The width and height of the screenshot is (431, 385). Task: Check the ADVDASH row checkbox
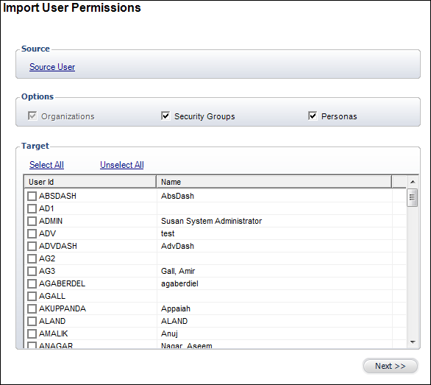pos(32,247)
